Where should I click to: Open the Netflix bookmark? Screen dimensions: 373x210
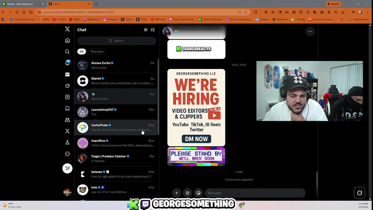pos(74,20)
